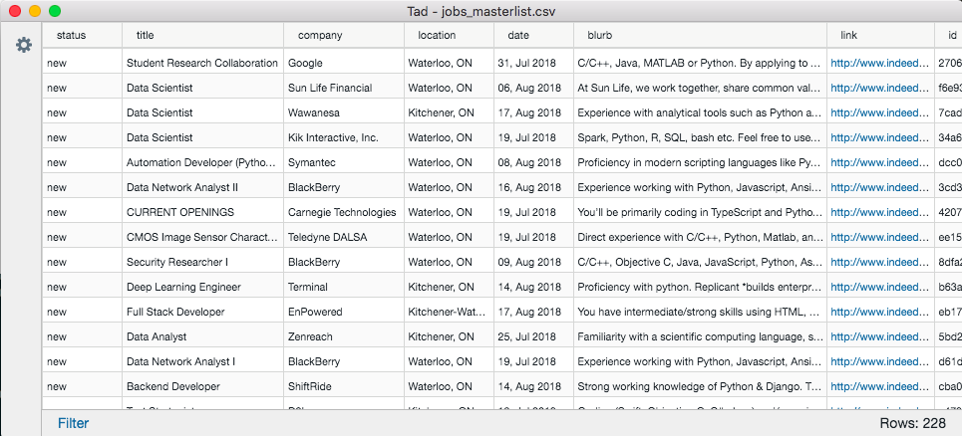Select the status 'new' cell for Google row

point(82,63)
